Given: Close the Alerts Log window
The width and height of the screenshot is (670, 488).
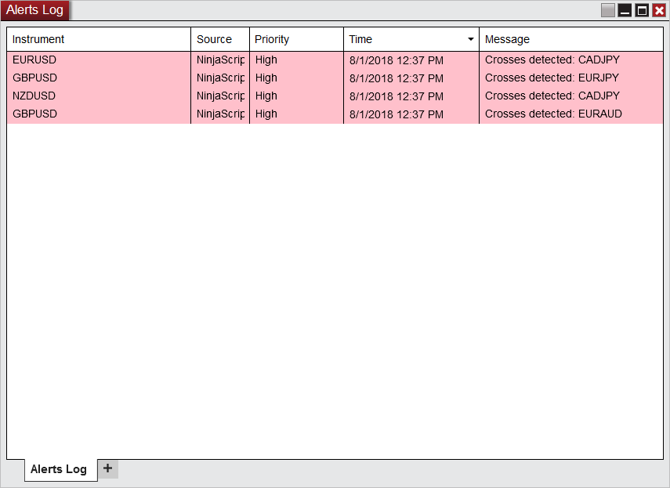Looking at the screenshot, I should [659, 10].
